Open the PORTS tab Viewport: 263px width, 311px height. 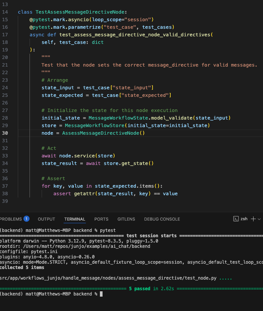pyautogui.click(x=101, y=219)
